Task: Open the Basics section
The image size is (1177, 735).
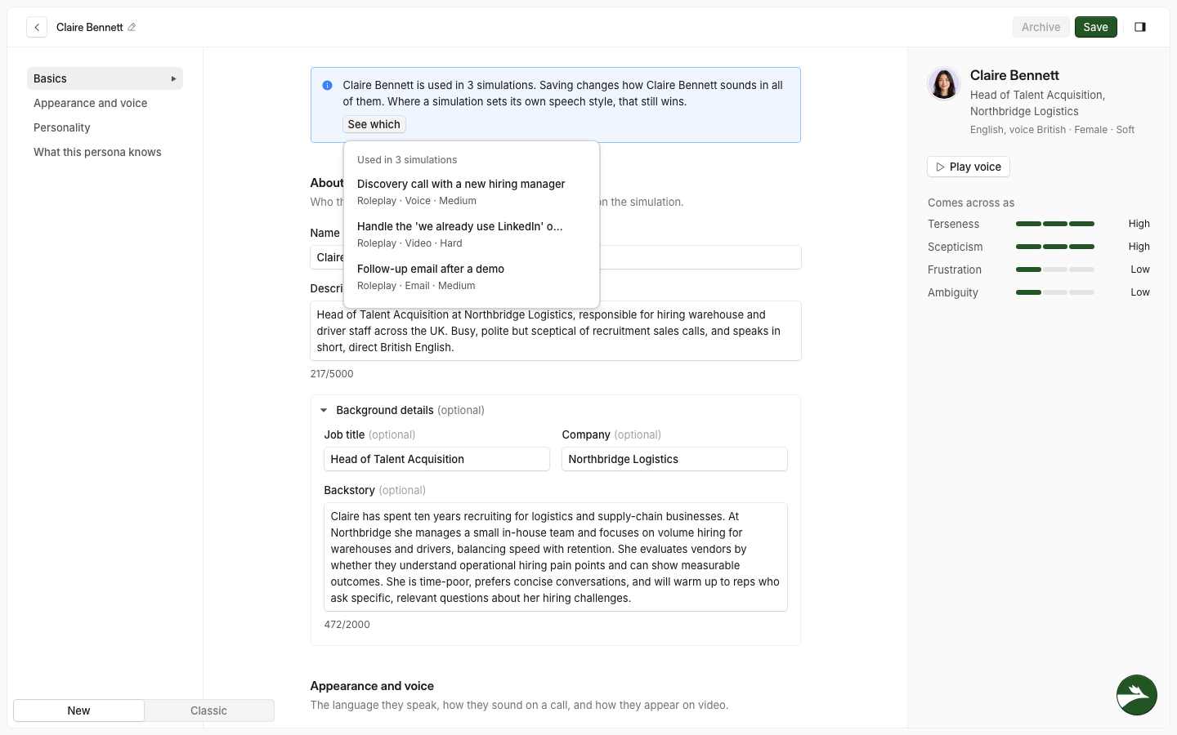Action: [105, 78]
